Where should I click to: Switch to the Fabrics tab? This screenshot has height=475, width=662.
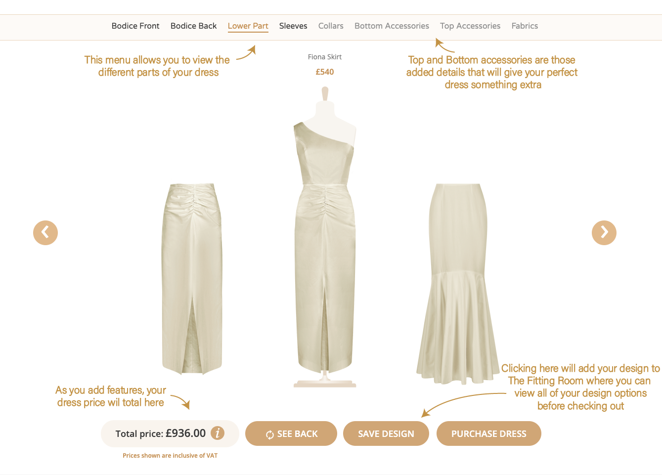coord(525,26)
